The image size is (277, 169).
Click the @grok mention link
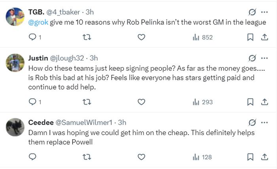[38, 23]
